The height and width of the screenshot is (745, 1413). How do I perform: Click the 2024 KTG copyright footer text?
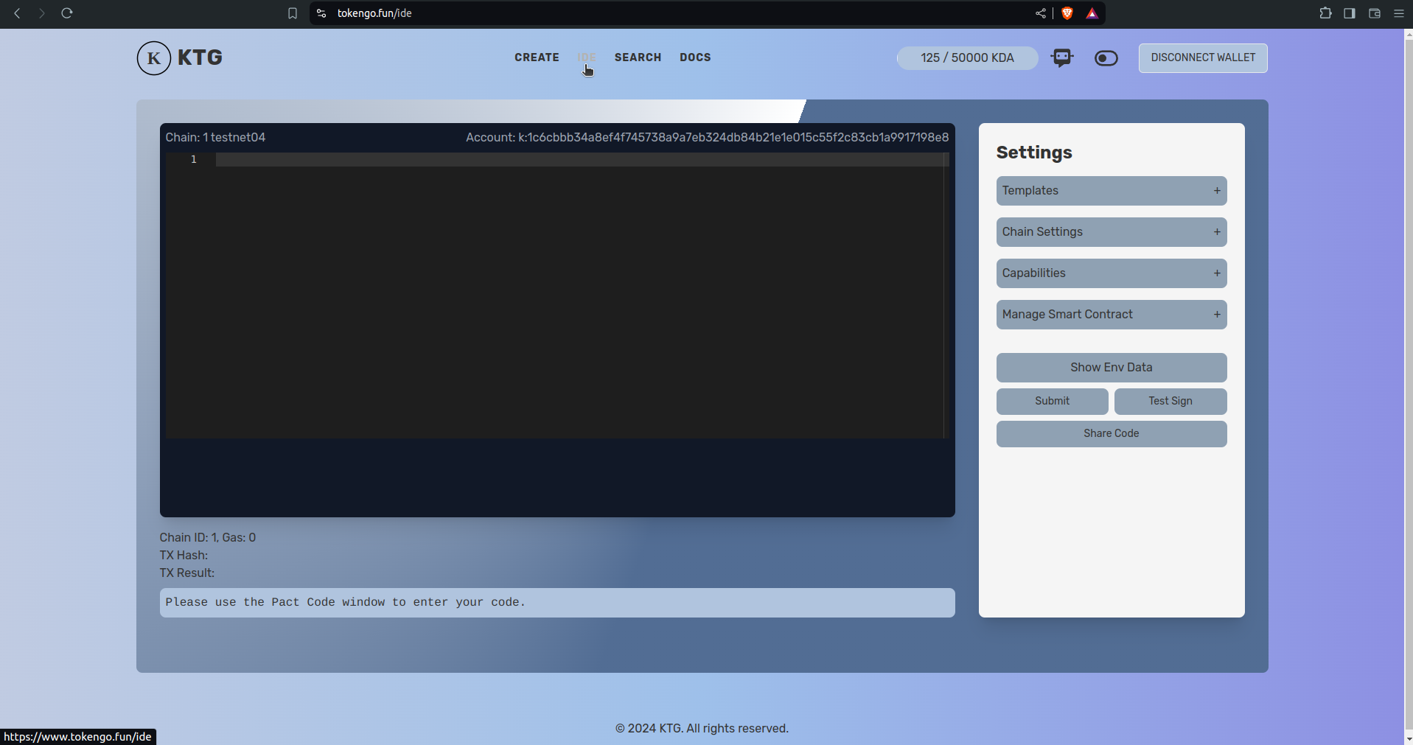pos(702,729)
